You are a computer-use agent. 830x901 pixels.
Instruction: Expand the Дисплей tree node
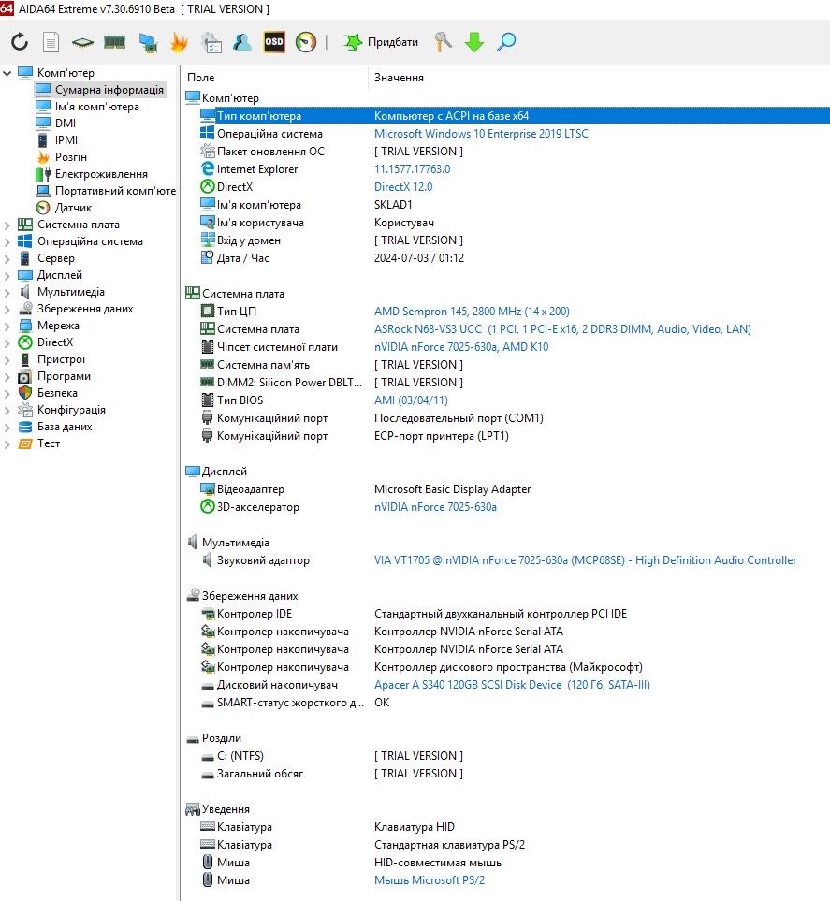[x=7, y=275]
